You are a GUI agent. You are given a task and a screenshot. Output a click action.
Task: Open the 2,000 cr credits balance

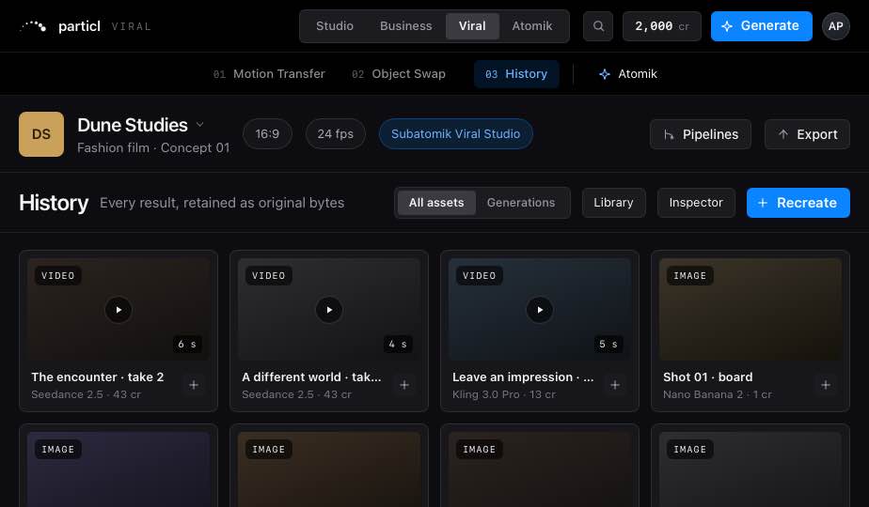(662, 26)
